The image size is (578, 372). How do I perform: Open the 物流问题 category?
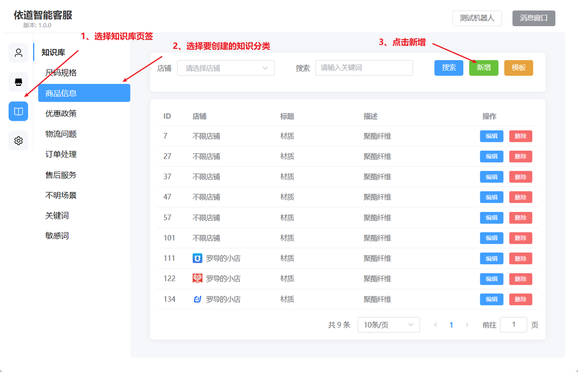[61, 133]
